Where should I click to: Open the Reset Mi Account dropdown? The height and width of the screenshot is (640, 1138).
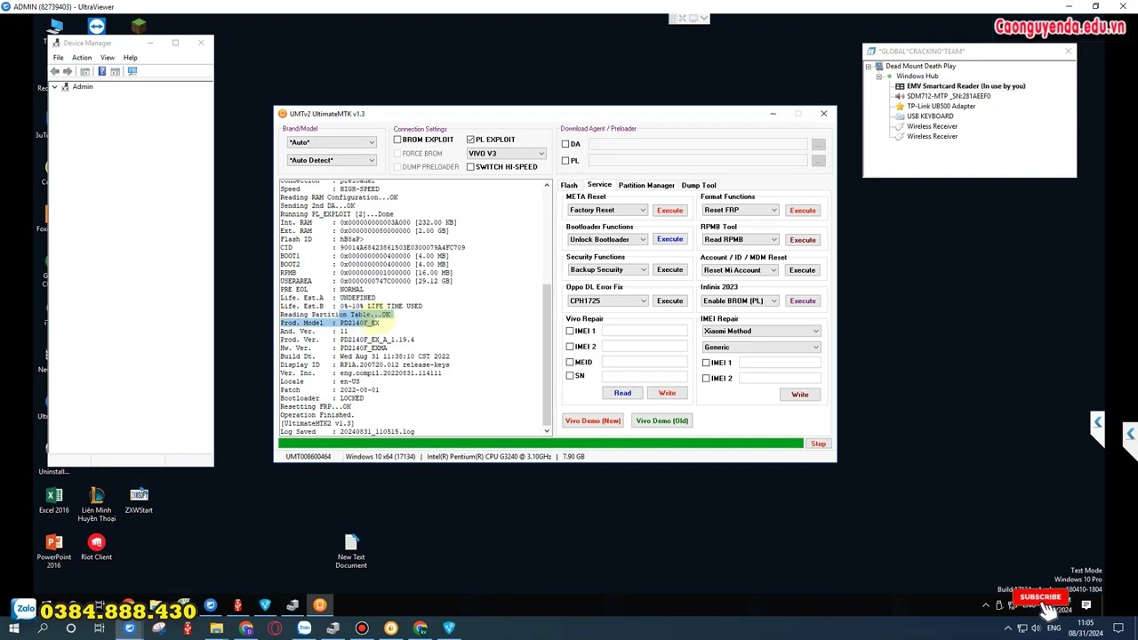[x=740, y=269]
